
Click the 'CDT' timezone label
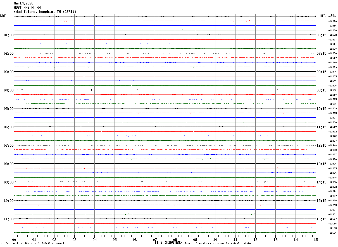click(3, 16)
